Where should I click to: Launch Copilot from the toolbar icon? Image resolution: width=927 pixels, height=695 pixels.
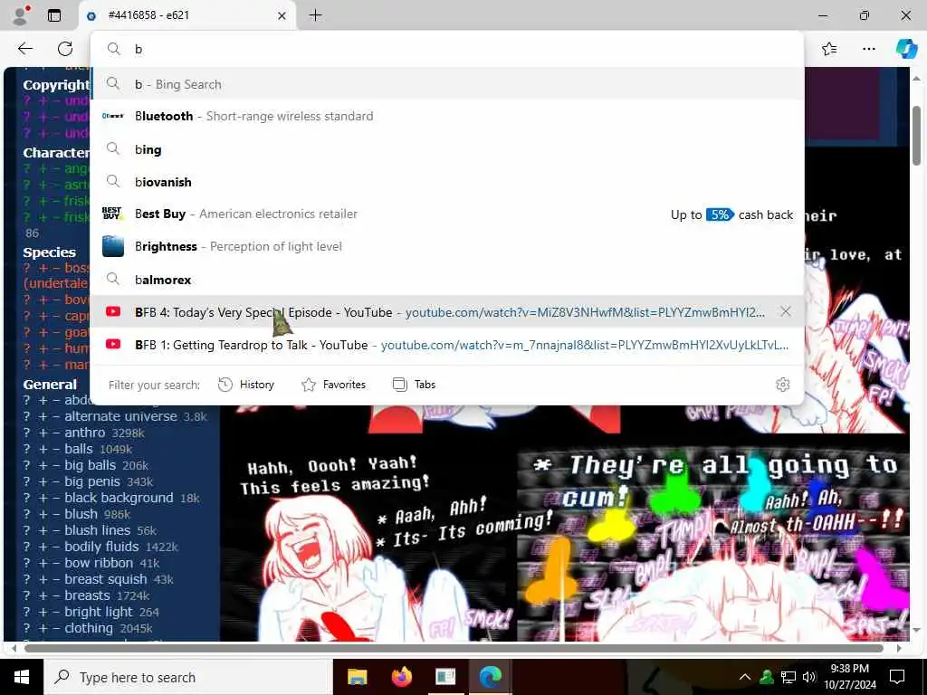(905, 49)
